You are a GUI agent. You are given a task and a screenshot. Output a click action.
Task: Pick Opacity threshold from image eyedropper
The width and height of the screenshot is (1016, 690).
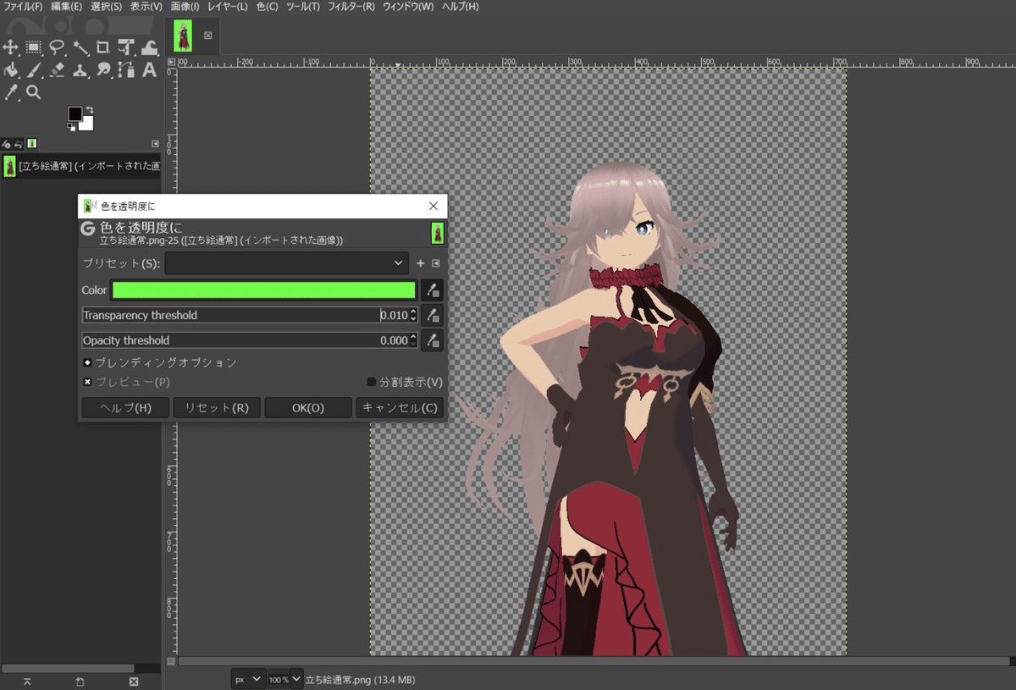[433, 340]
